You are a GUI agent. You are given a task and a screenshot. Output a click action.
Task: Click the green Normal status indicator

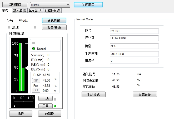pos(33,49)
